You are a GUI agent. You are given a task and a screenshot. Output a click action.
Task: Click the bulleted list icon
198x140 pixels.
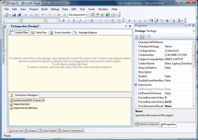pos(101,20)
